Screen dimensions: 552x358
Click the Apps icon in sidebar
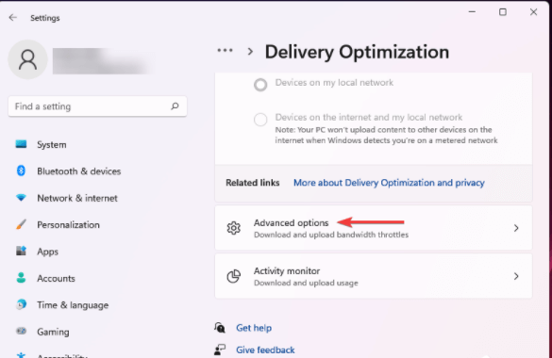pos(21,251)
